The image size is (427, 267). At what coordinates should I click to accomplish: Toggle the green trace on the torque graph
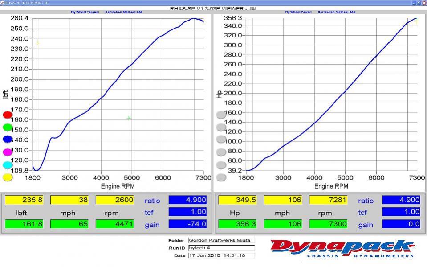6,127
